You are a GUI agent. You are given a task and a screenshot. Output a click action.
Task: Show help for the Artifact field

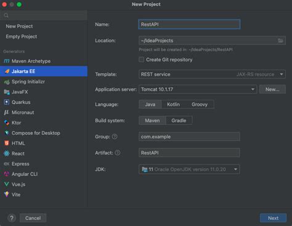[118, 153]
